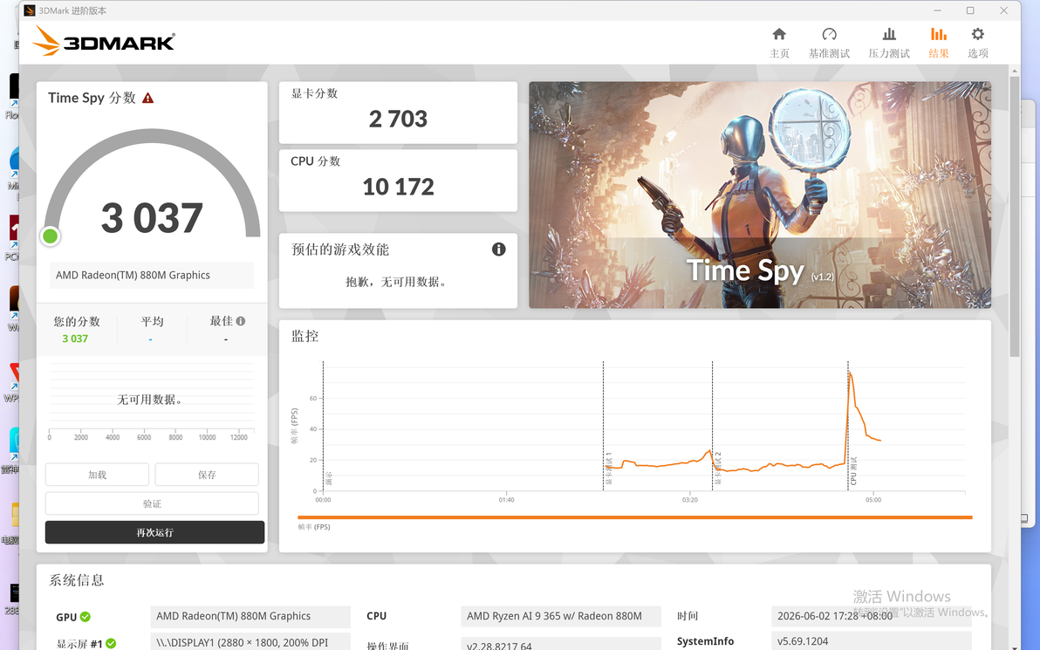Click the 抱歉，无可用数据。 message
Screen dimensions: 1040x650
[397, 282]
